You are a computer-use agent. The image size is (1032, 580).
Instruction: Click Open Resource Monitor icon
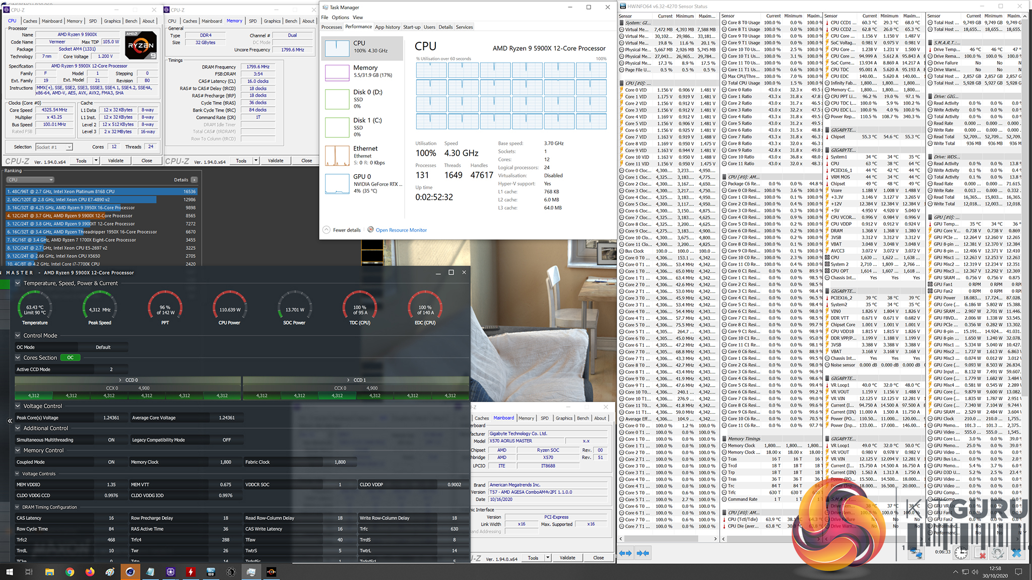371,230
